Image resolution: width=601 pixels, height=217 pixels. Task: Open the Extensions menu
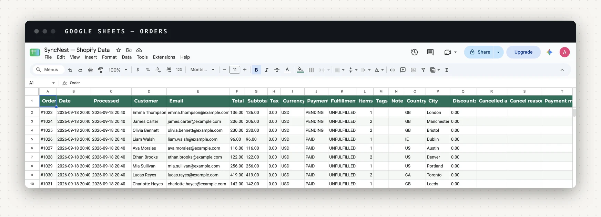point(164,57)
